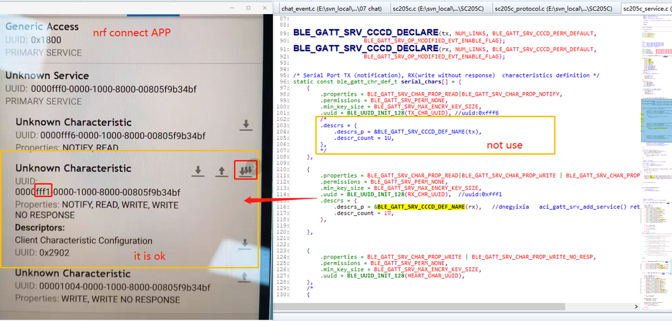Select Client Characteristic Configuration descriptor
Image resolution: width=672 pixels, height=321 pixels.
pyautogui.click(x=83, y=240)
